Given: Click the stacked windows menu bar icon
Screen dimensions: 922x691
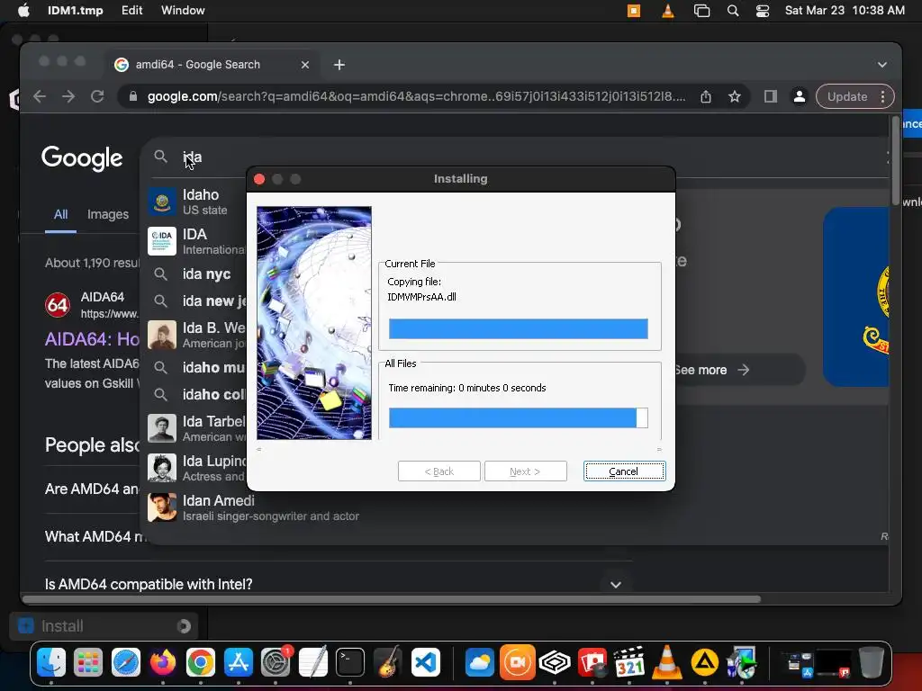Looking at the screenshot, I should 701,11.
